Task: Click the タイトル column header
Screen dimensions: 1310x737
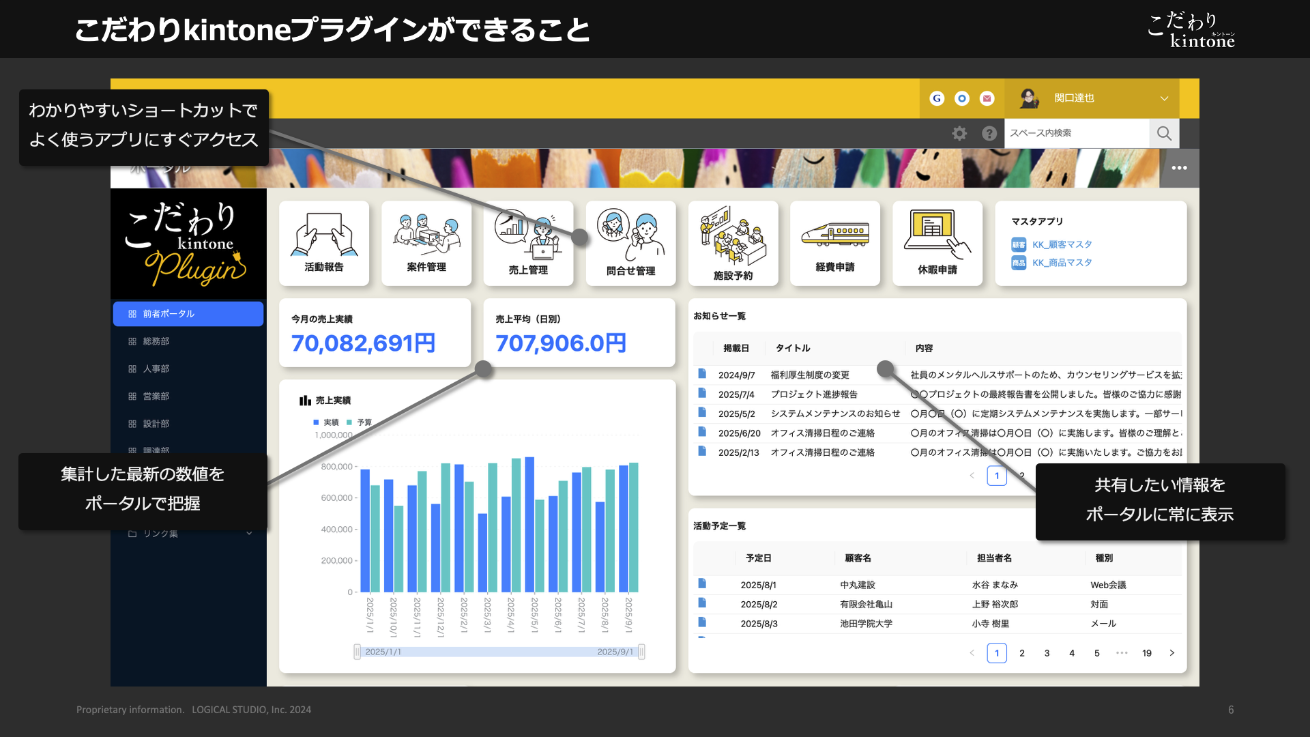Action: (x=793, y=348)
